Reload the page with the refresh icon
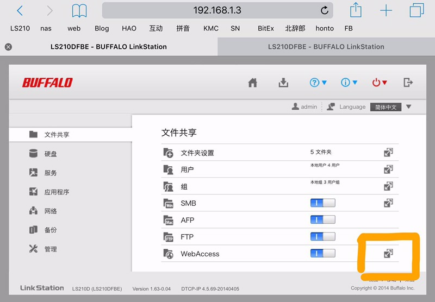This screenshot has height=302, width=435. click(324, 10)
